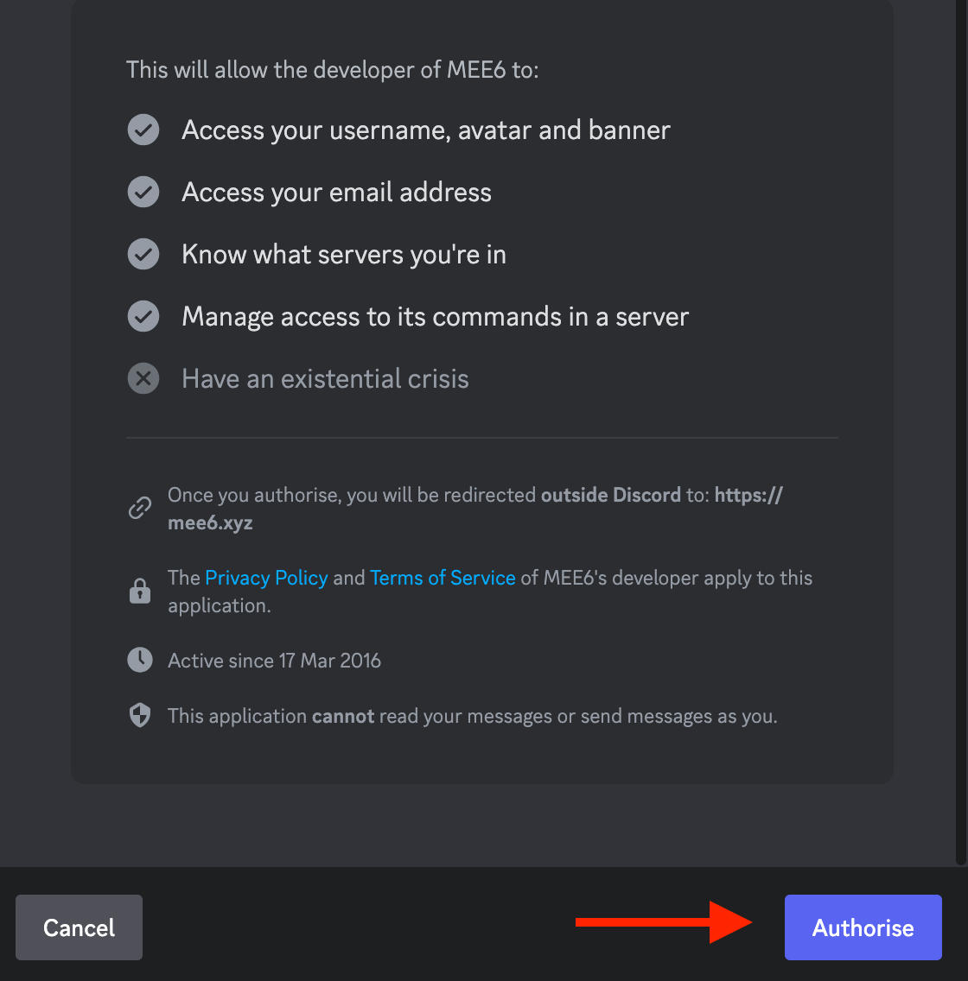Click the clock icon beside 'Active since 17 Mar 2016'
The height and width of the screenshot is (981, 968).
[x=140, y=660]
